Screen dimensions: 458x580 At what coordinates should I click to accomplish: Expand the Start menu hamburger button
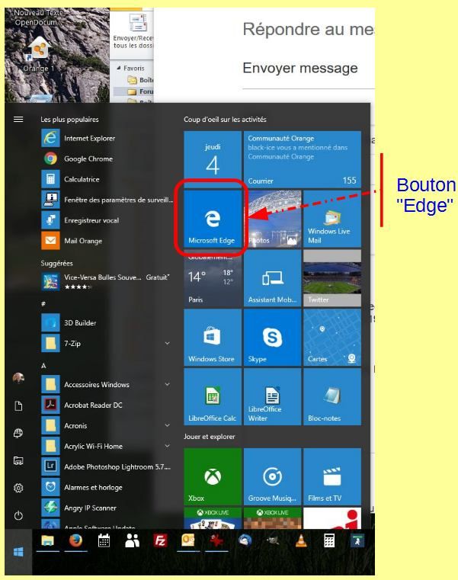pos(18,119)
